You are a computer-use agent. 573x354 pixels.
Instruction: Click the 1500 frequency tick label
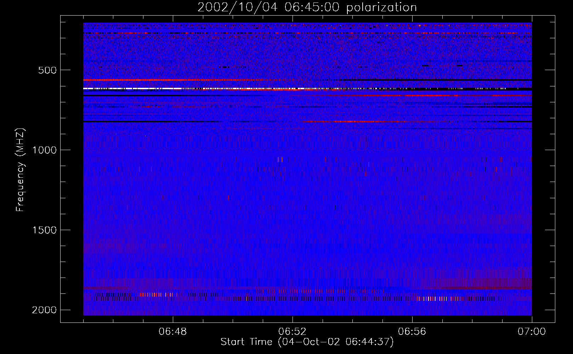pos(44,230)
